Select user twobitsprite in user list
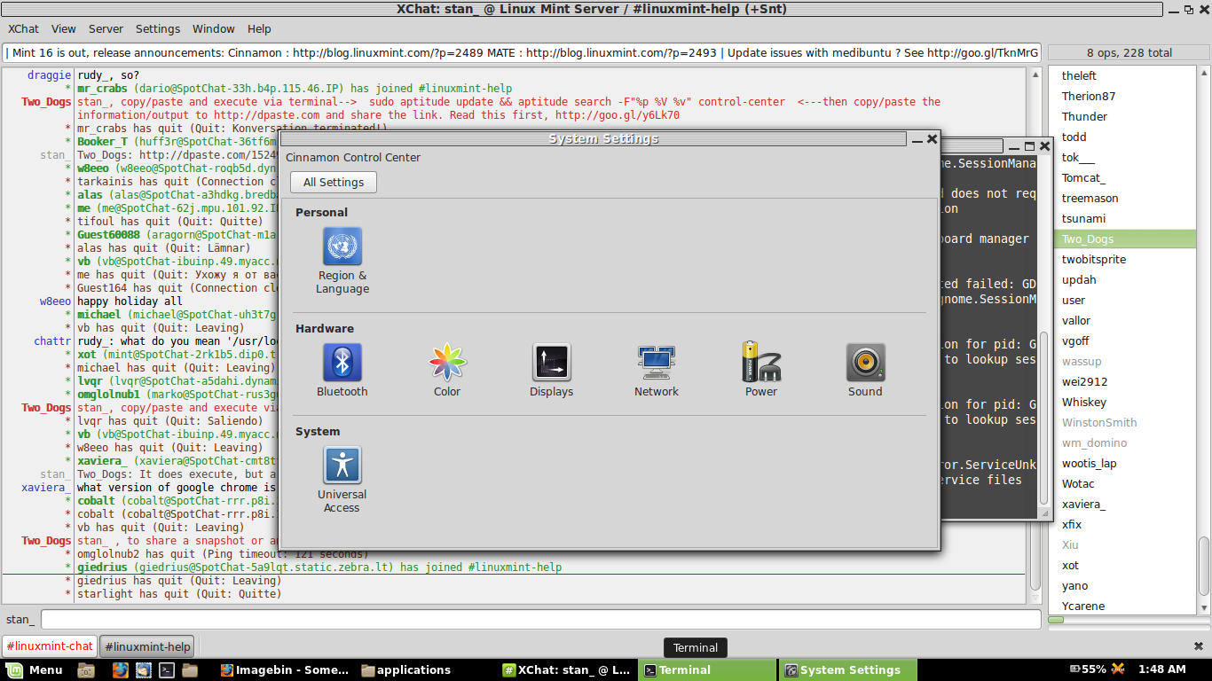The width and height of the screenshot is (1212, 681). coord(1094,259)
